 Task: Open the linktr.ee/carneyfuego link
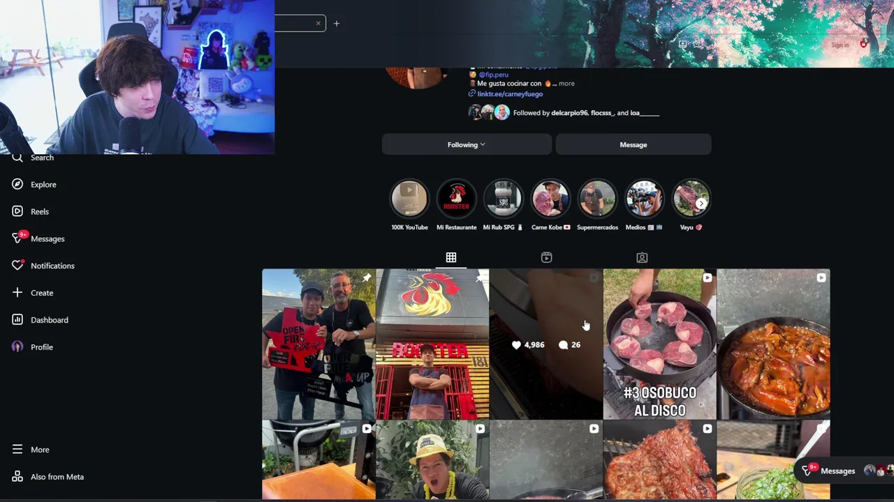point(509,94)
